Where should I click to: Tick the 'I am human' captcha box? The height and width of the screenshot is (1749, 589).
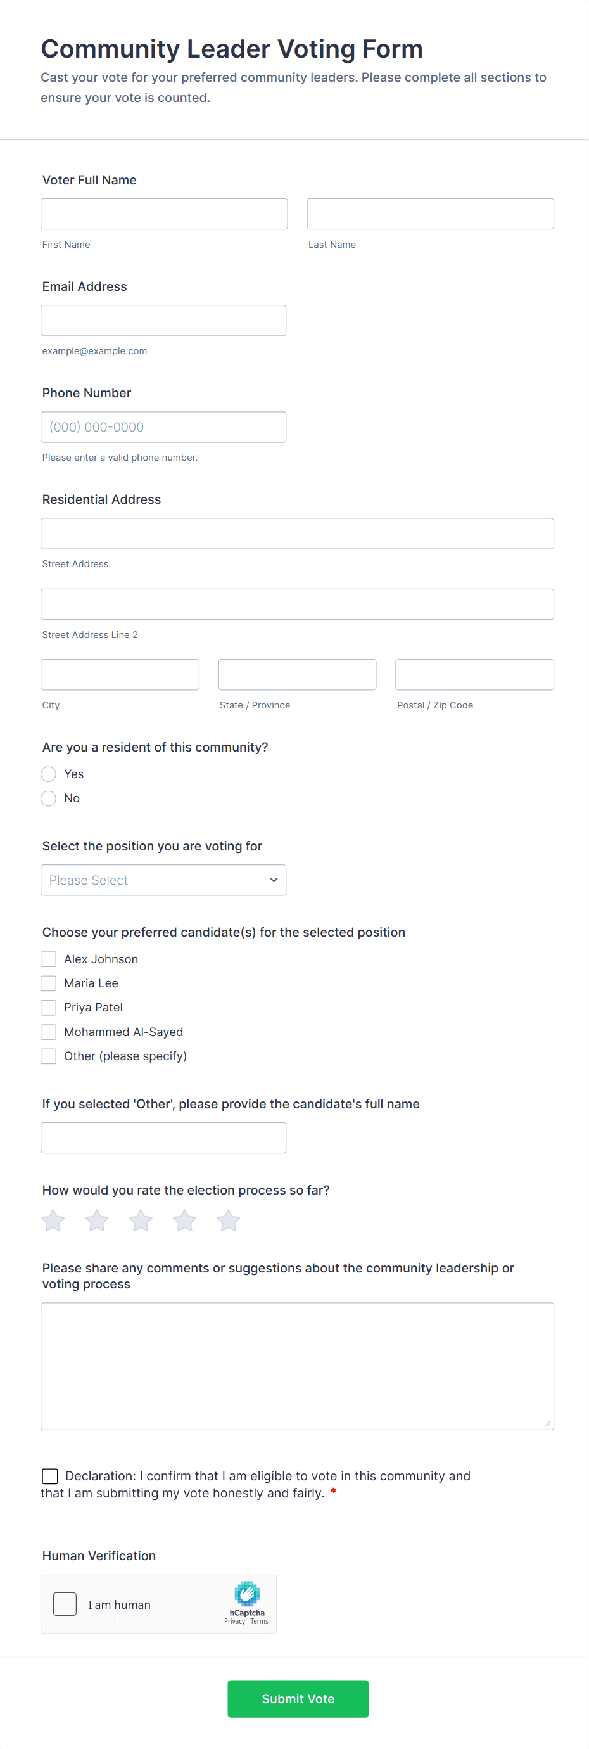pos(65,1604)
